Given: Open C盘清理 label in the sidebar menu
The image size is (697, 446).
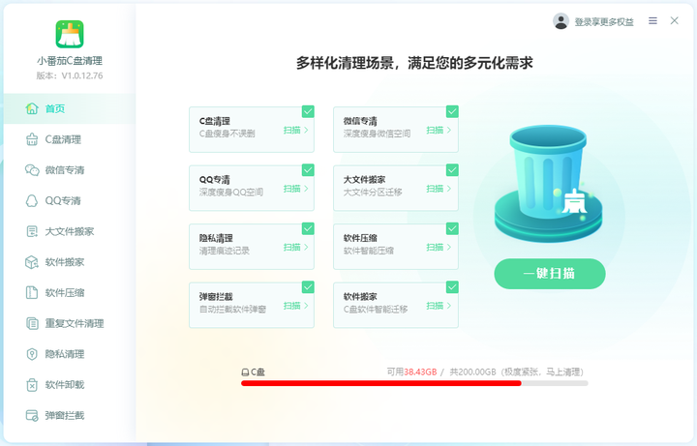Looking at the screenshot, I should pos(63,139).
